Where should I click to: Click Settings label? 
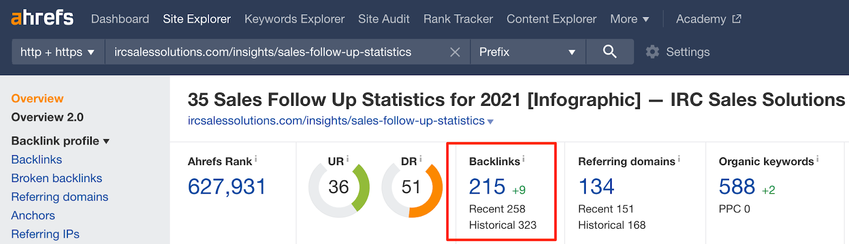pyautogui.click(x=688, y=52)
